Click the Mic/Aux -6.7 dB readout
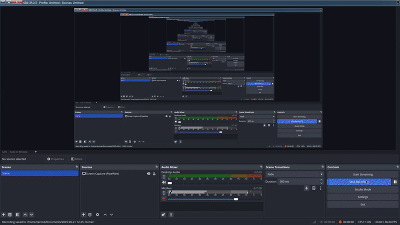 coord(257,188)
